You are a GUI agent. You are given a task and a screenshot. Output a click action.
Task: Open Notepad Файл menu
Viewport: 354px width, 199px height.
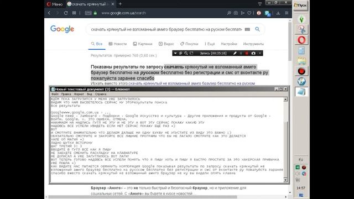click(55, 94)
